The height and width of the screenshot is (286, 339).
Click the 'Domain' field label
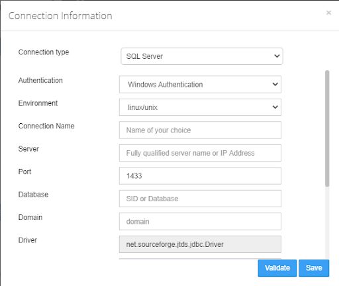(30, 217)
